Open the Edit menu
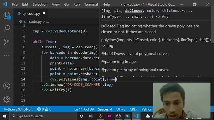The height and width of the screenshot is (120, 214). pyautogui.click(x=25, y=4)
